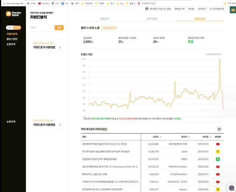Open 판다랭크 더 잘 쓰는 꿀팁 link
The height and width of the screenshot is (192, 236).
tap(160, 9)
